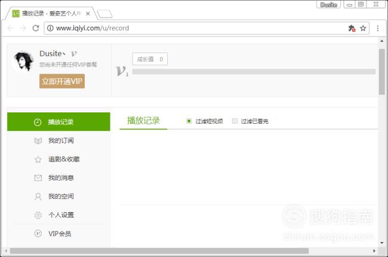This screenshot has width=388, height=257.
Task: Click the 成长值 0 box
Action: pos(150,59)
